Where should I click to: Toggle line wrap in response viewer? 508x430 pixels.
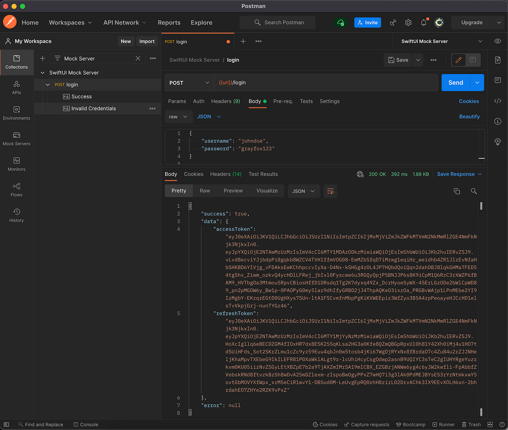[x=331, y=191]
